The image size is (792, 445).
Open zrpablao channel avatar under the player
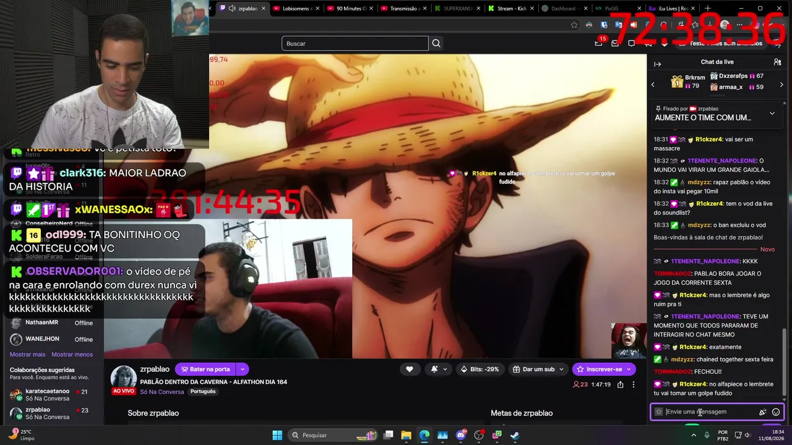123,377
